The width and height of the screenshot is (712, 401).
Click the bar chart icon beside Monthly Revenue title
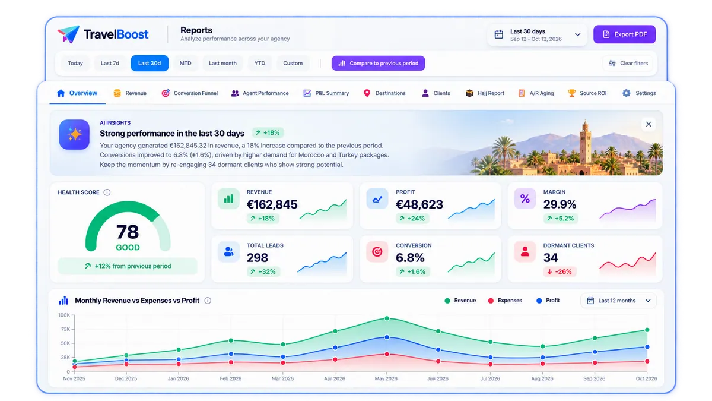63,301
